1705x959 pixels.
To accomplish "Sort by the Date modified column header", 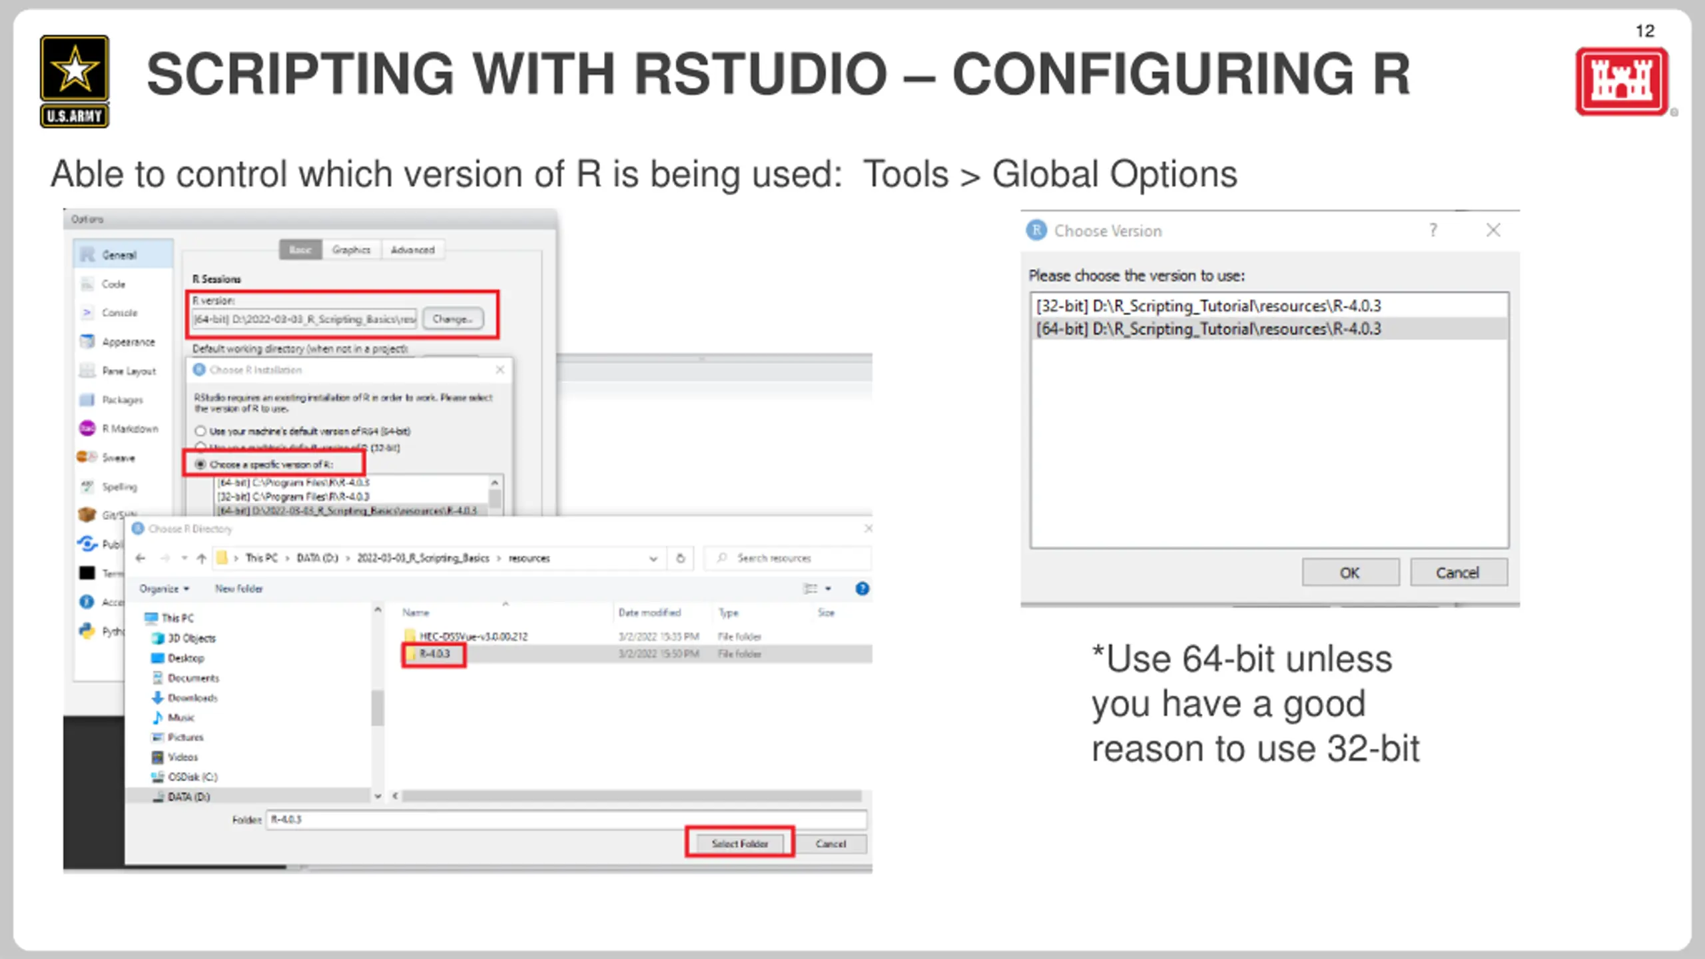I will coord(649,613).
